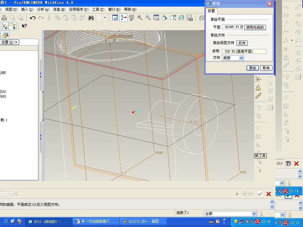Image resolution: width=303 pixels, height=227 pixels.
Task: Open the layers icon
Action: tap(181, 18)
